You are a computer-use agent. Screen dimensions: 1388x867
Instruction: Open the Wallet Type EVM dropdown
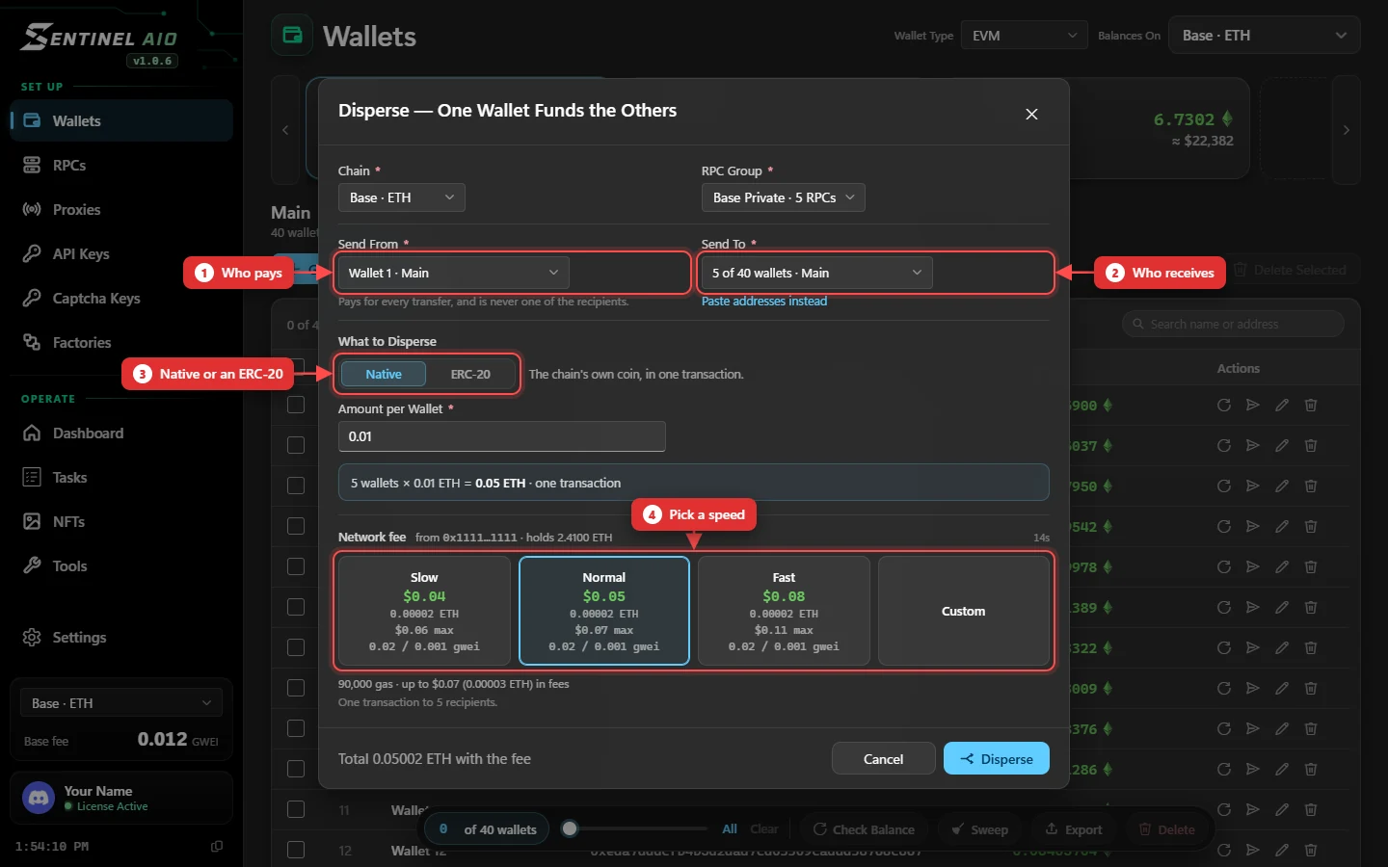pyautogui.click(x=1025, y=36)
